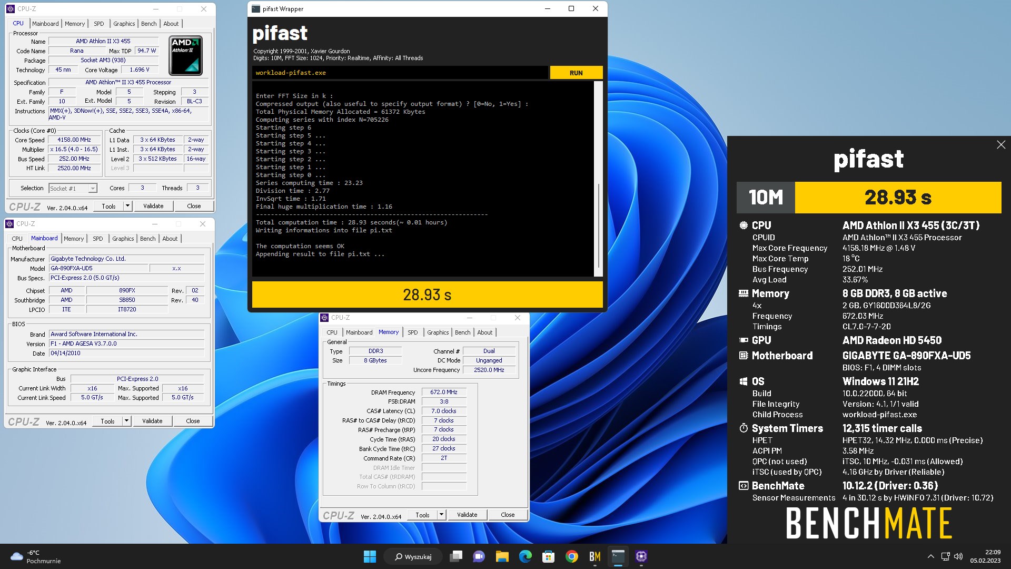Open BenchMate from the taskbar
The image size is (1011, 569).
coord(594,556)
